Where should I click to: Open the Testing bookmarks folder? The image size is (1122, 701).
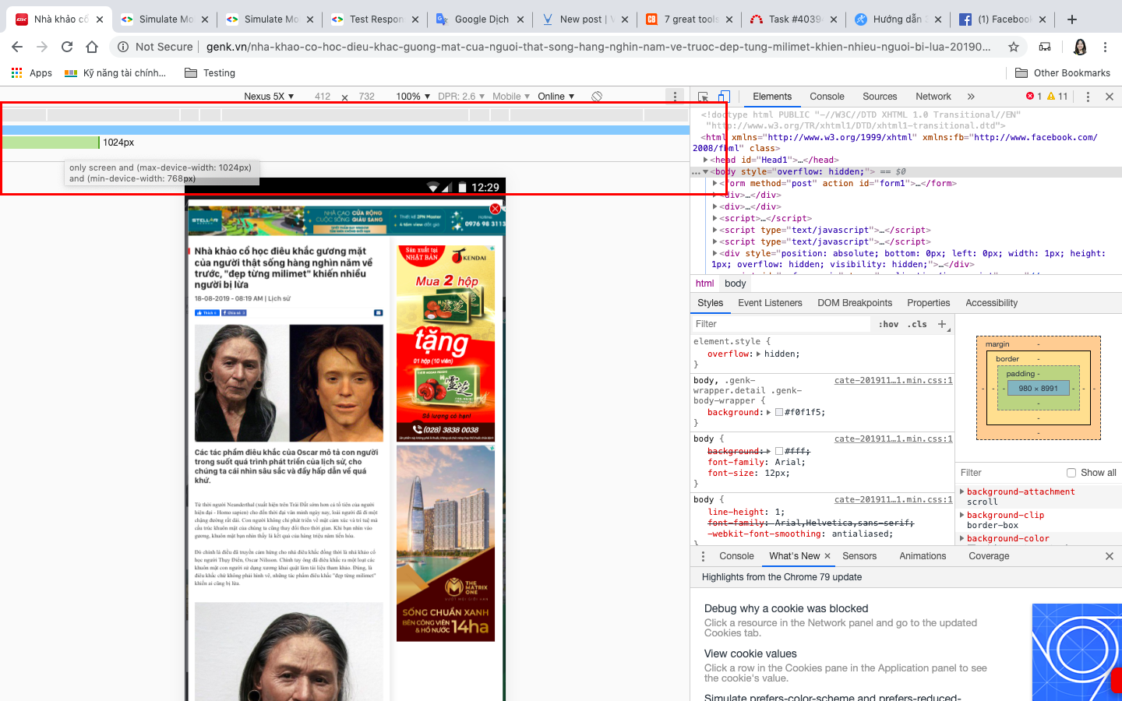click(210, 73)
